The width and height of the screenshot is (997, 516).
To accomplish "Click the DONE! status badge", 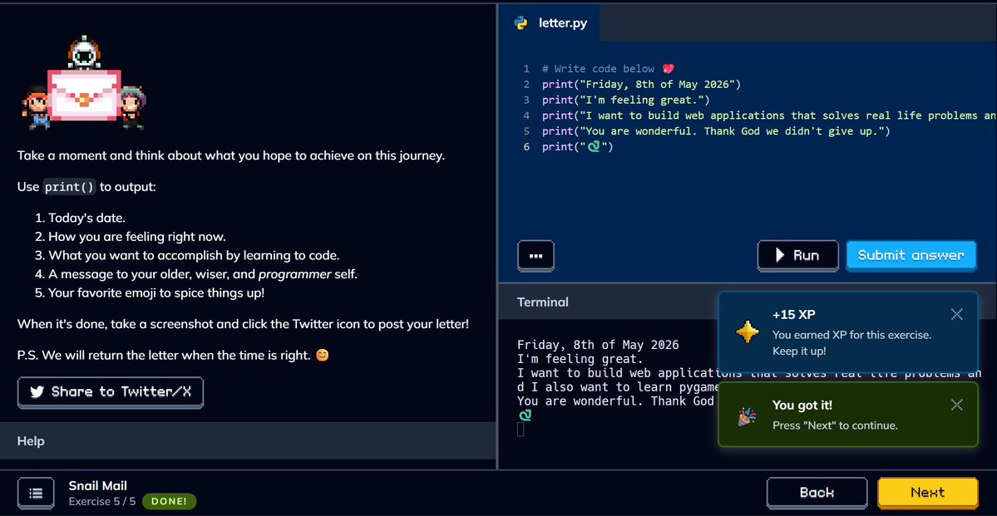I will point(169,501).
